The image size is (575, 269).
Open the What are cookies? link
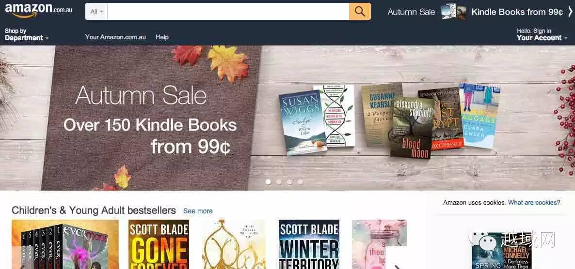[x=534, y=202]
